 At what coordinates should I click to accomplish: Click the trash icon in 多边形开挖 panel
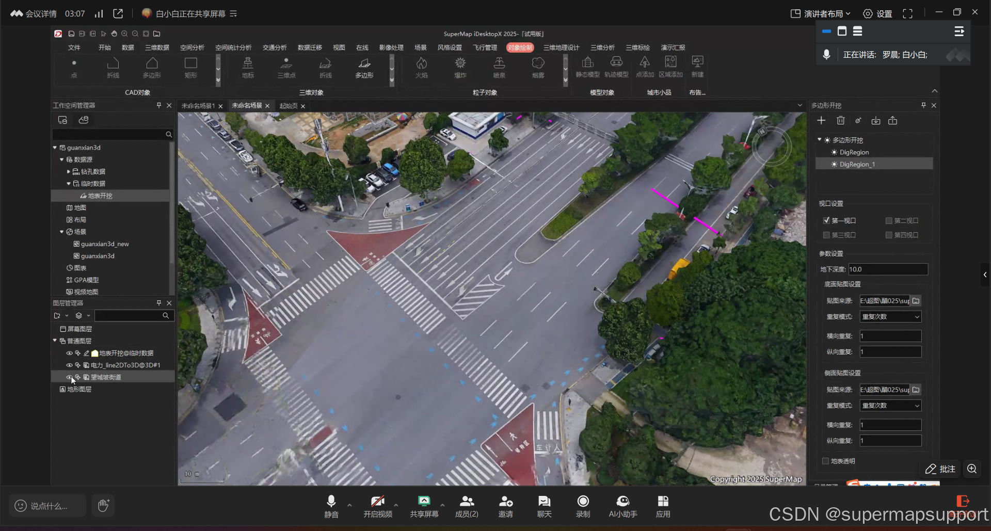pyautogui.click(x=841, y=120)
